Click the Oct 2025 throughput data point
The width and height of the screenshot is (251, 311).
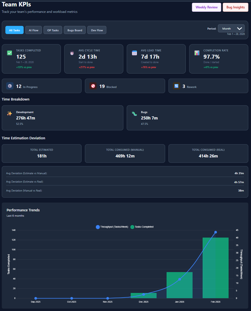point(72,298)
